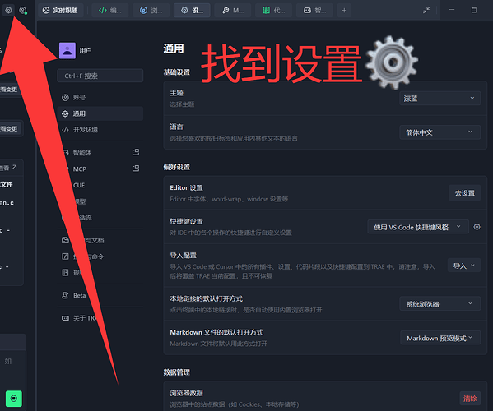
Task: Click the 开发环境 code icon
Action: (x=65, y=130)
